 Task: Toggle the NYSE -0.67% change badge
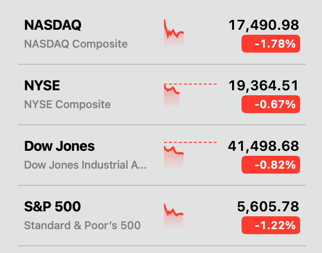pyautogui.click(x=270, y=105)
